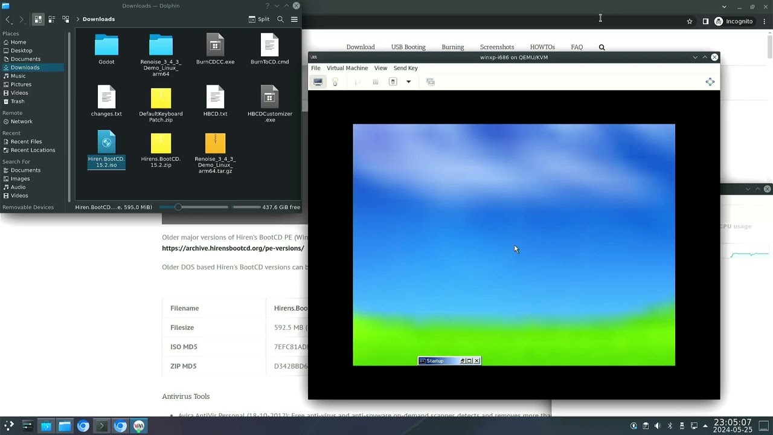Open the FAQ page link
Screen dimensions: 773x435
click(577, 47)
